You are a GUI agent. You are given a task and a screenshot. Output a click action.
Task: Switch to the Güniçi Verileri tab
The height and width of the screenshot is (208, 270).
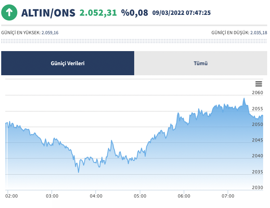(x=68, y=63)
